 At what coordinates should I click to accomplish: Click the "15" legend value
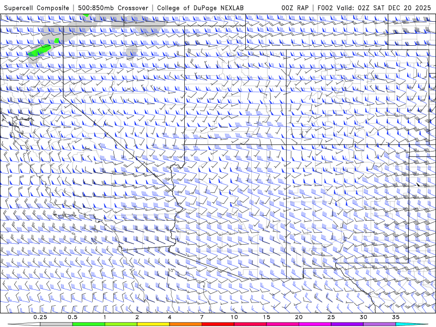click(267, 317)
